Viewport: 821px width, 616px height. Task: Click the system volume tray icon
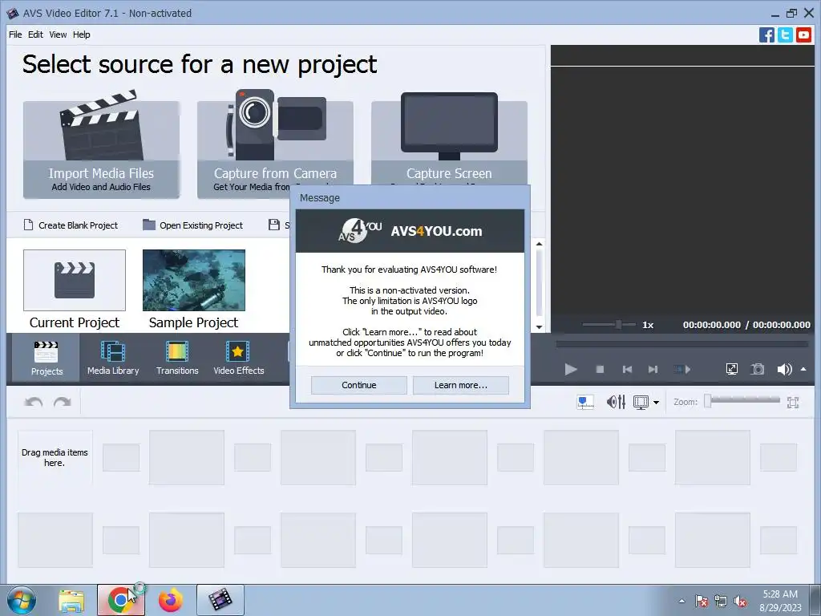740,602
